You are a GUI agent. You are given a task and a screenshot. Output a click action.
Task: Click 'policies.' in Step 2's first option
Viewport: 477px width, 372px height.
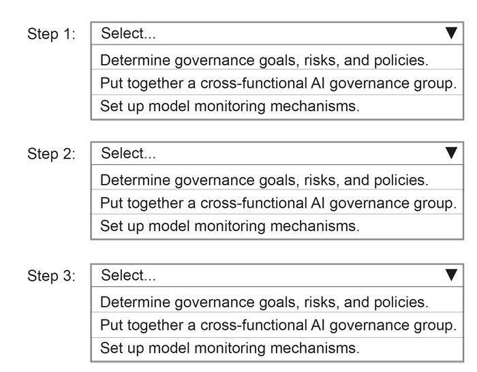click(x=401, y=180)
